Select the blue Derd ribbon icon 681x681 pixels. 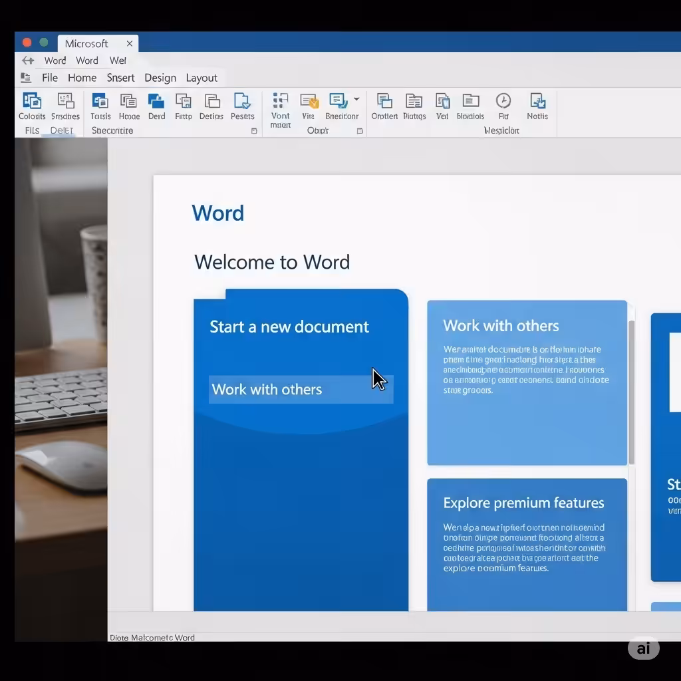click(x=156, y=101)
